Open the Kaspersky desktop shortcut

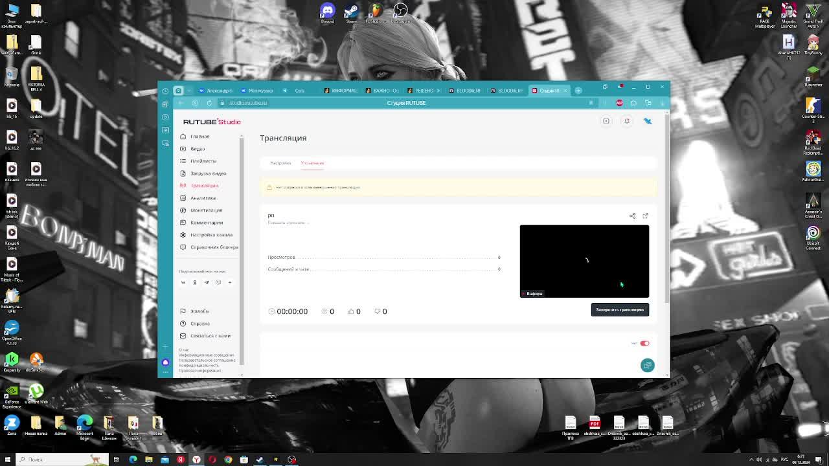[x=12, y=361]
